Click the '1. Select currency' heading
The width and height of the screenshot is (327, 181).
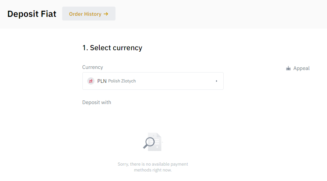112,48
